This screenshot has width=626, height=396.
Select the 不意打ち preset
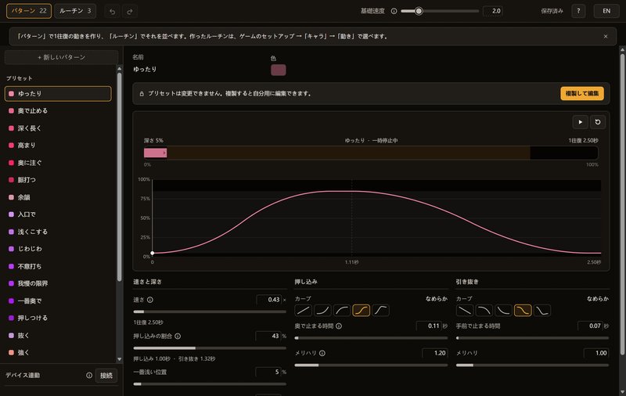(x=58, y=266)
